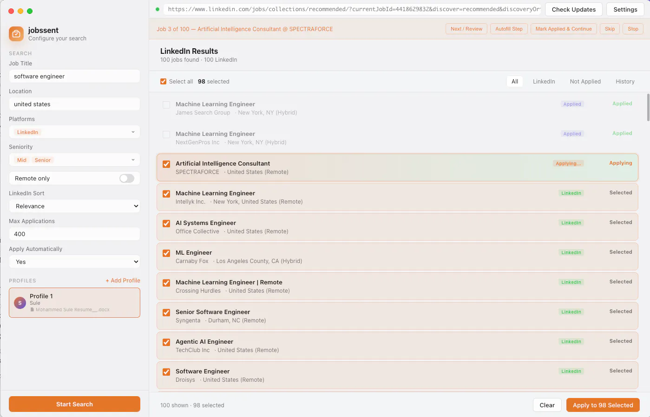Open the Apply Automatically dropdown
Viewport: 650px width, 417px height.
[x=74, y=262]
